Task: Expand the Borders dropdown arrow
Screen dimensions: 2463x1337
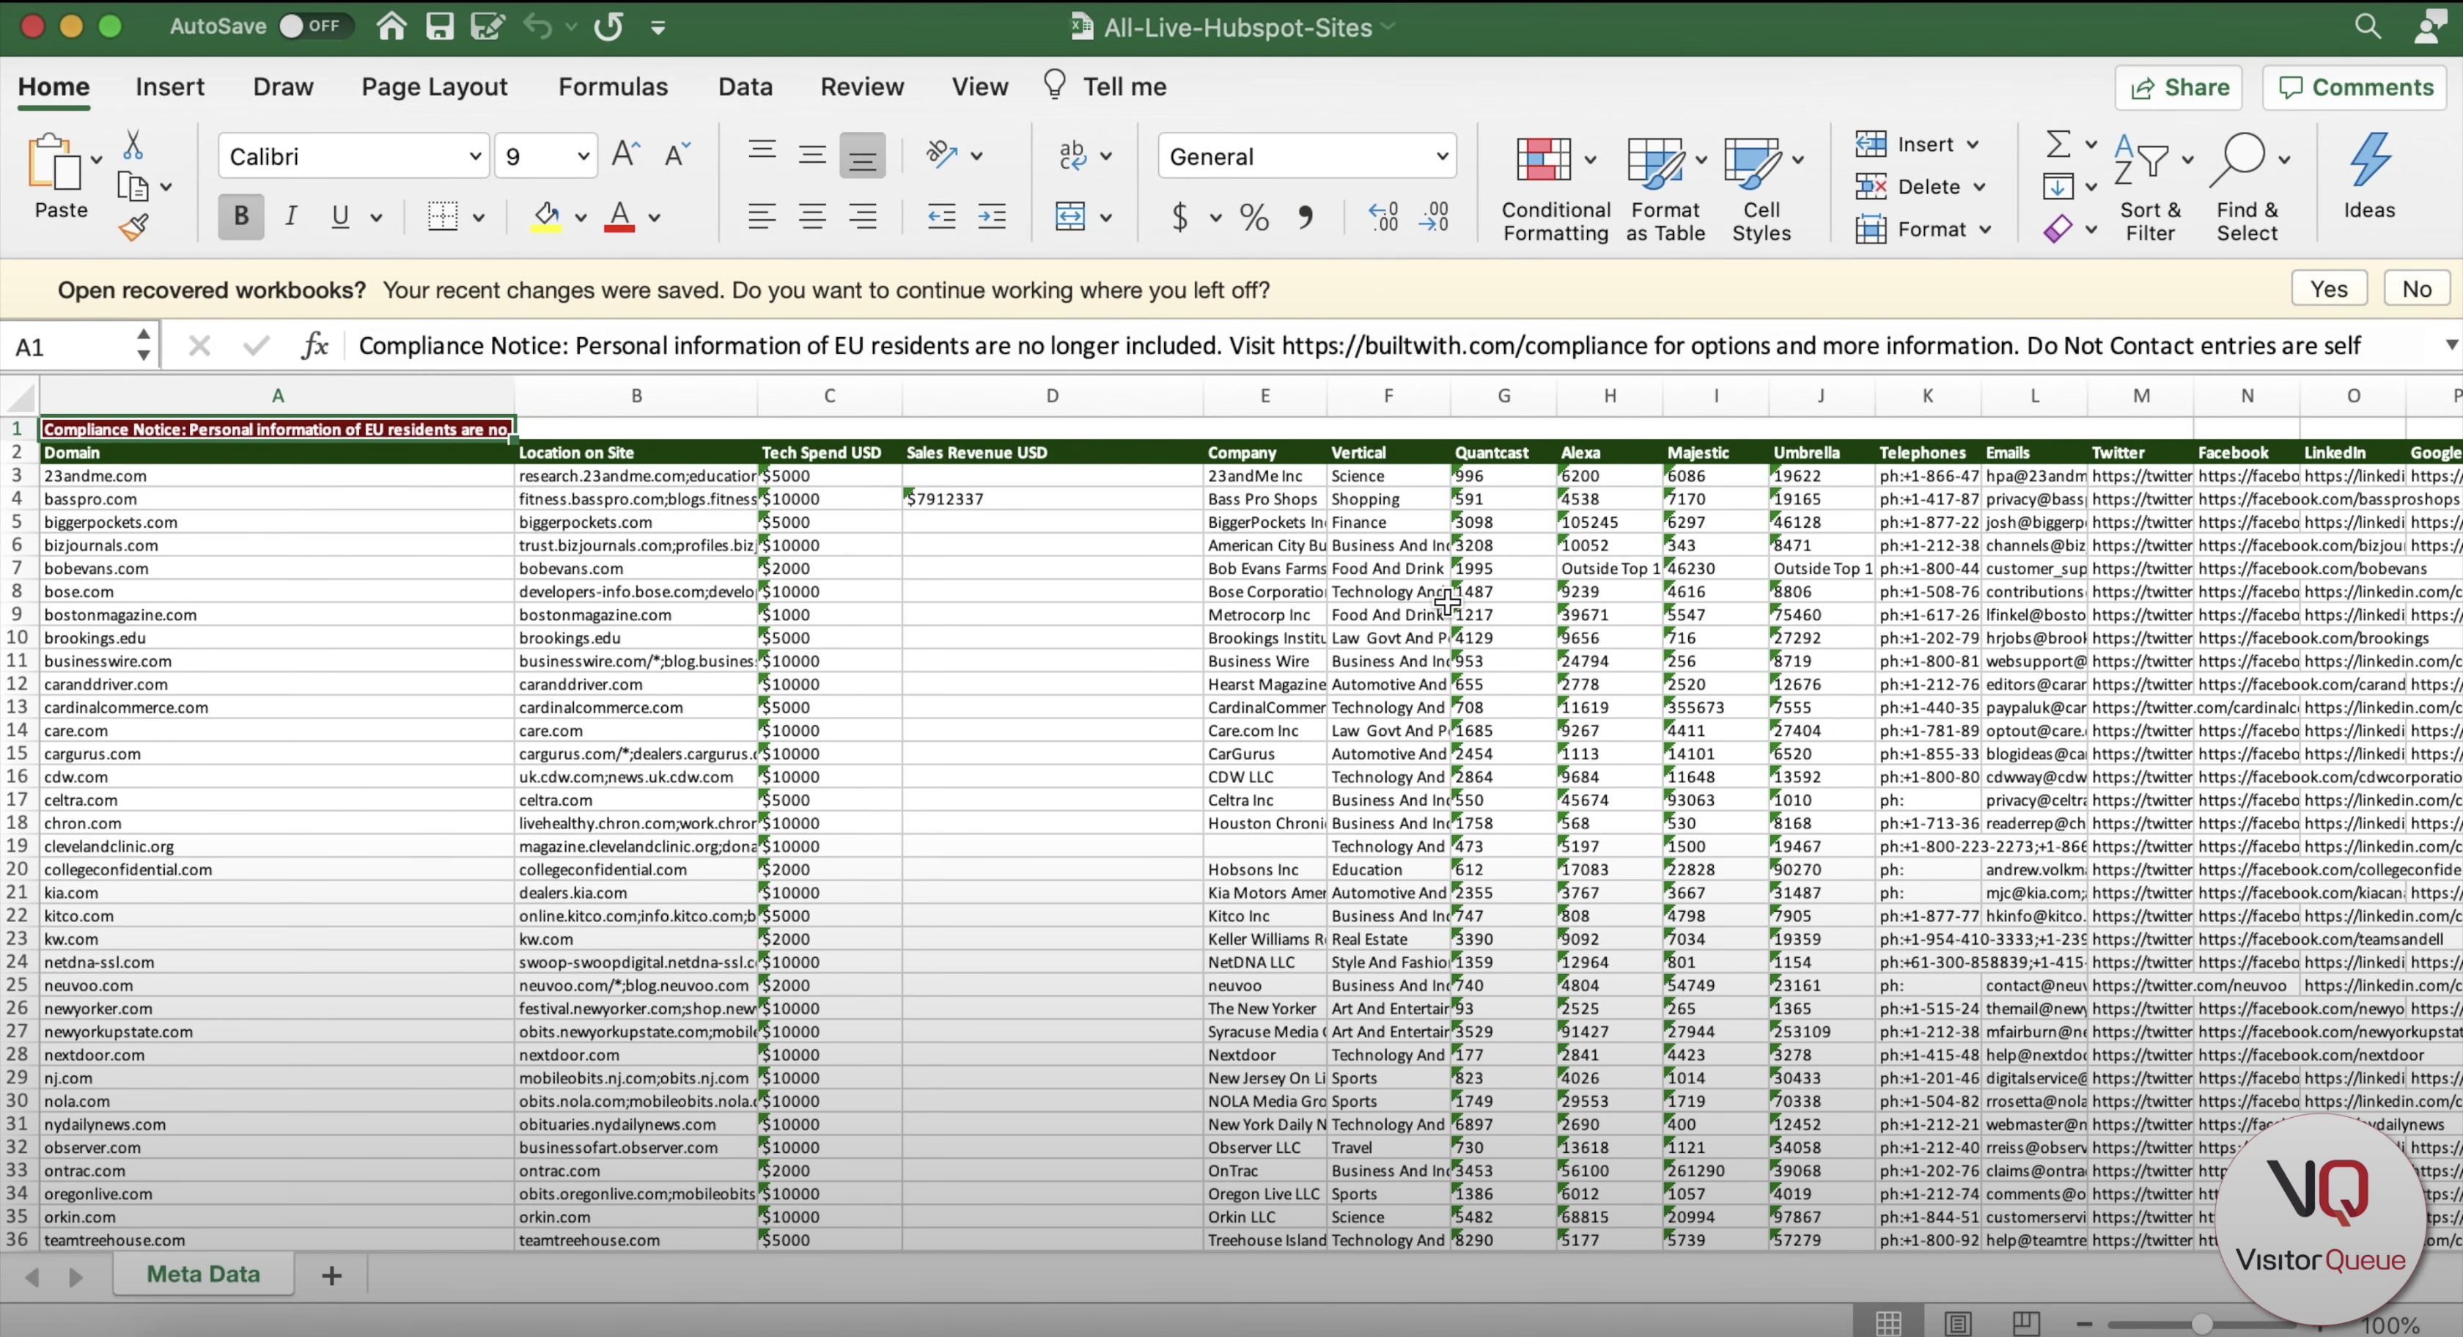Action: pos(479,217)
